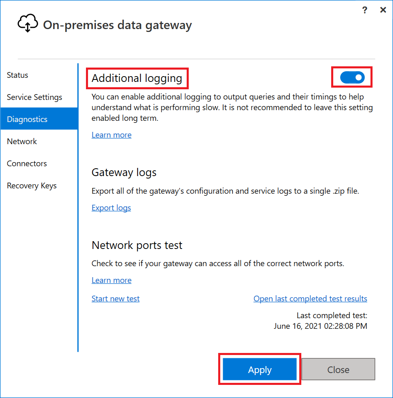This screenshot has width=393, height=398.
Task: Open Learn more under Network ports test
Action: point(111,280)
